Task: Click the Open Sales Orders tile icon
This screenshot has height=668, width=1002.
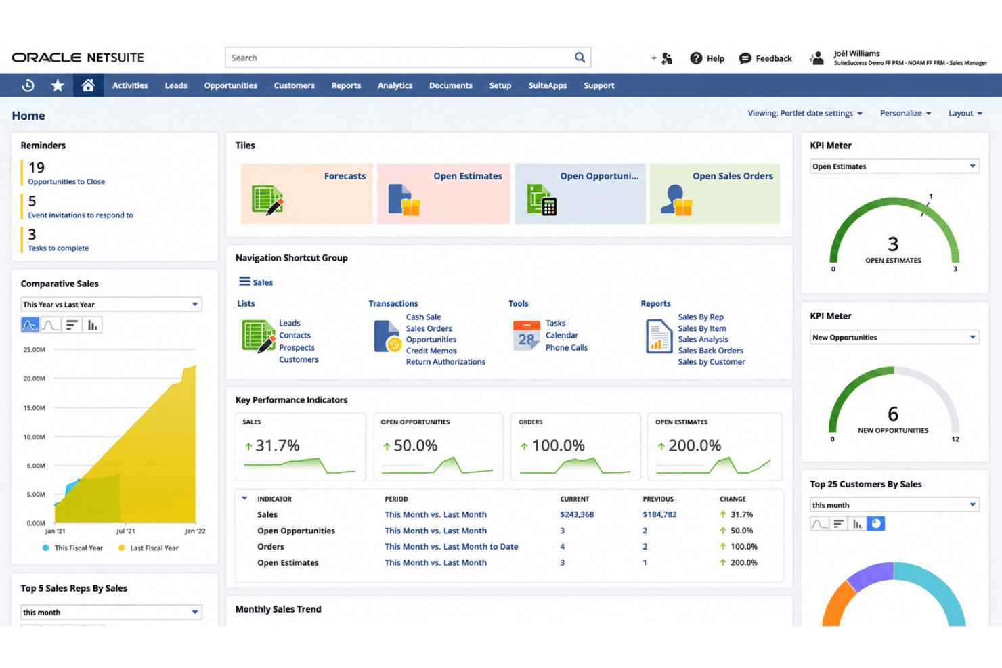Action: pos(676,200)
